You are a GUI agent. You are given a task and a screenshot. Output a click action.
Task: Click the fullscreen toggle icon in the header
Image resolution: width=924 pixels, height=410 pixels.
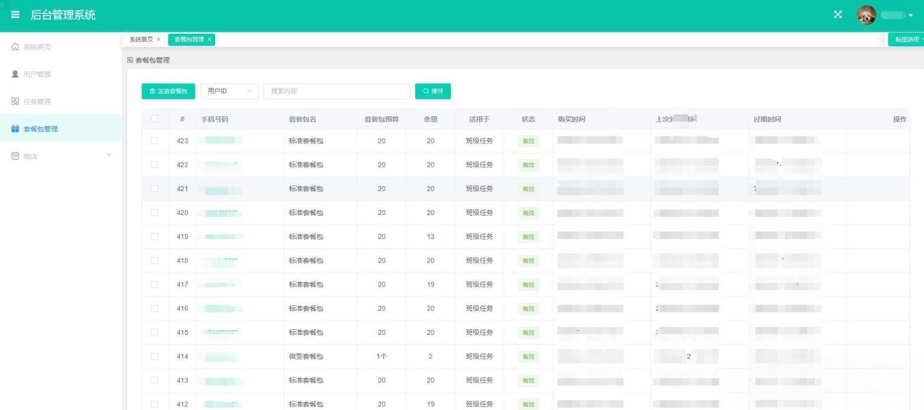pyautogui.click(x=837, y=14)
